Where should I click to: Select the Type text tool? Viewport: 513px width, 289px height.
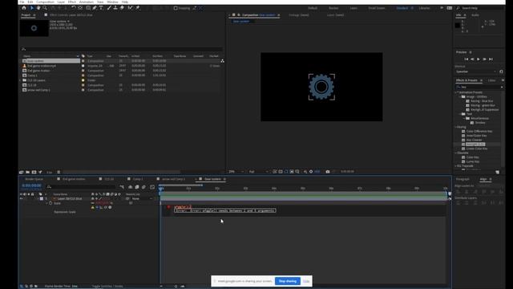101,8
